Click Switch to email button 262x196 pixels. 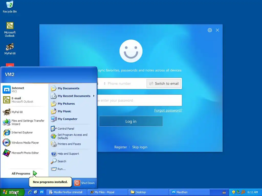[164, 83]
